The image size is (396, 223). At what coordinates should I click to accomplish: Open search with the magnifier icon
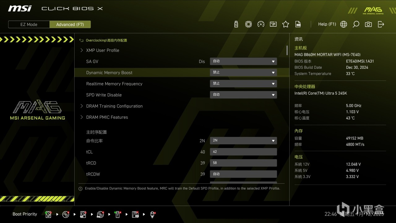[356, 24]
